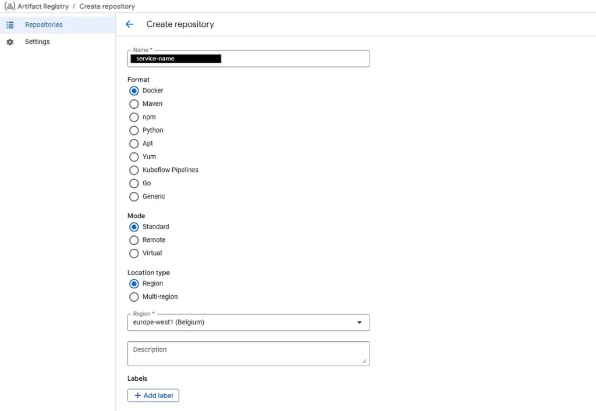
Task: Open Settings in the left navigation
Action: click(37, 42)
